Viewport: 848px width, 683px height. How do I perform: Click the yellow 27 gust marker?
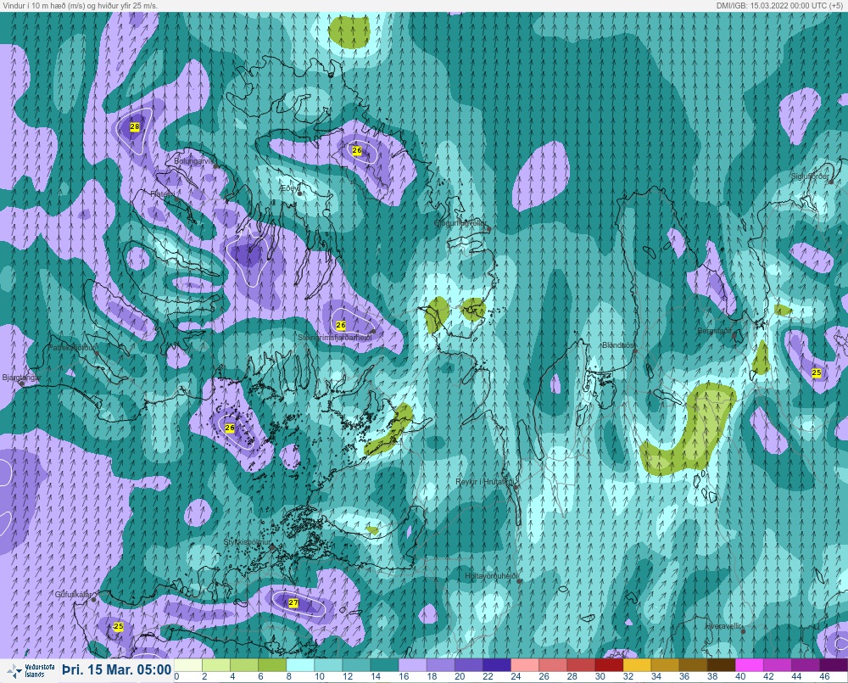(293, 602)
